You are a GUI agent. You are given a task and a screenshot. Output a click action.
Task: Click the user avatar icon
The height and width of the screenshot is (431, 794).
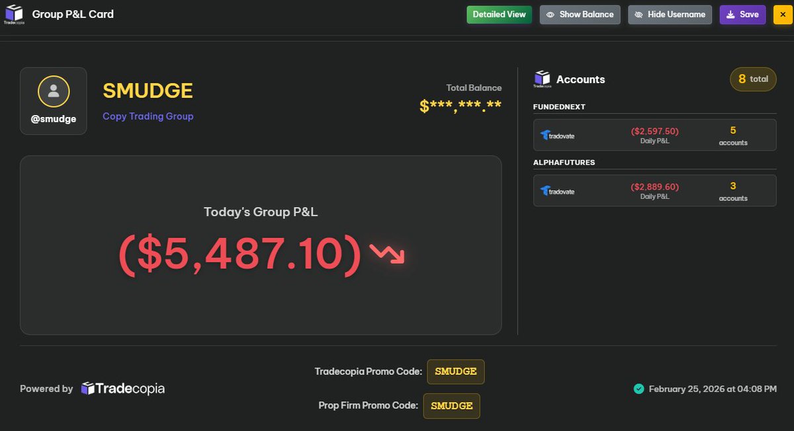pos(54,92)
